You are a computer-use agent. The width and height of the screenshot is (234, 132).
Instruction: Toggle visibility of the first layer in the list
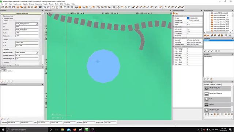click(x=207, y=88)
